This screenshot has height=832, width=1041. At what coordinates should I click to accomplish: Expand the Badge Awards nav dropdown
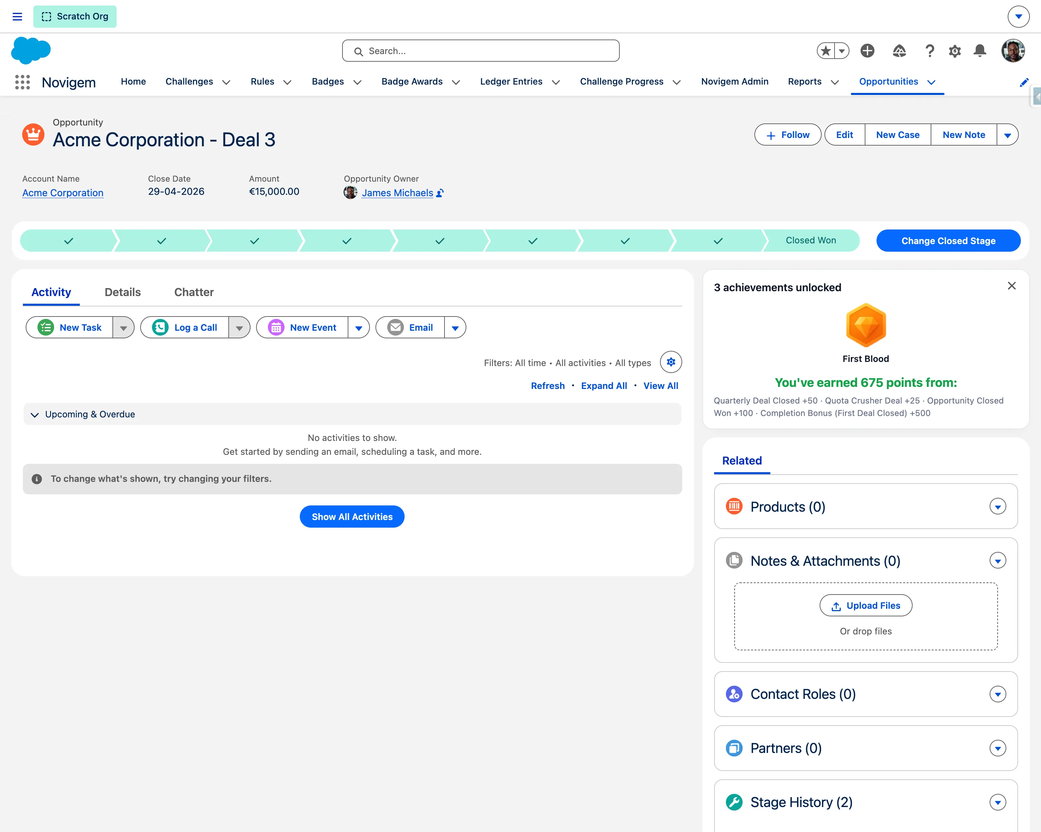[x=456, y=83]
